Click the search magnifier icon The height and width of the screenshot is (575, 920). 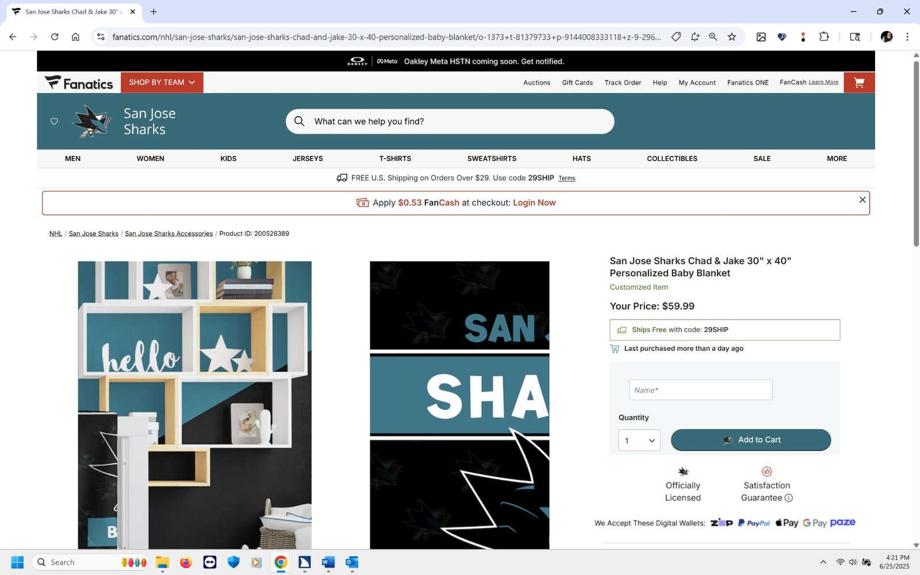(x=299, y=121)
